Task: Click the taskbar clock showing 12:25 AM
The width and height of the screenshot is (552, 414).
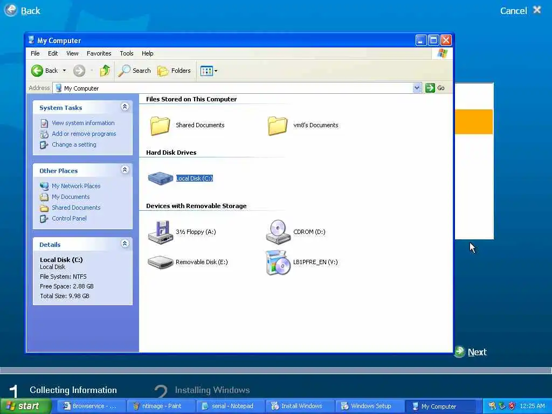Action: coord(532,406)
